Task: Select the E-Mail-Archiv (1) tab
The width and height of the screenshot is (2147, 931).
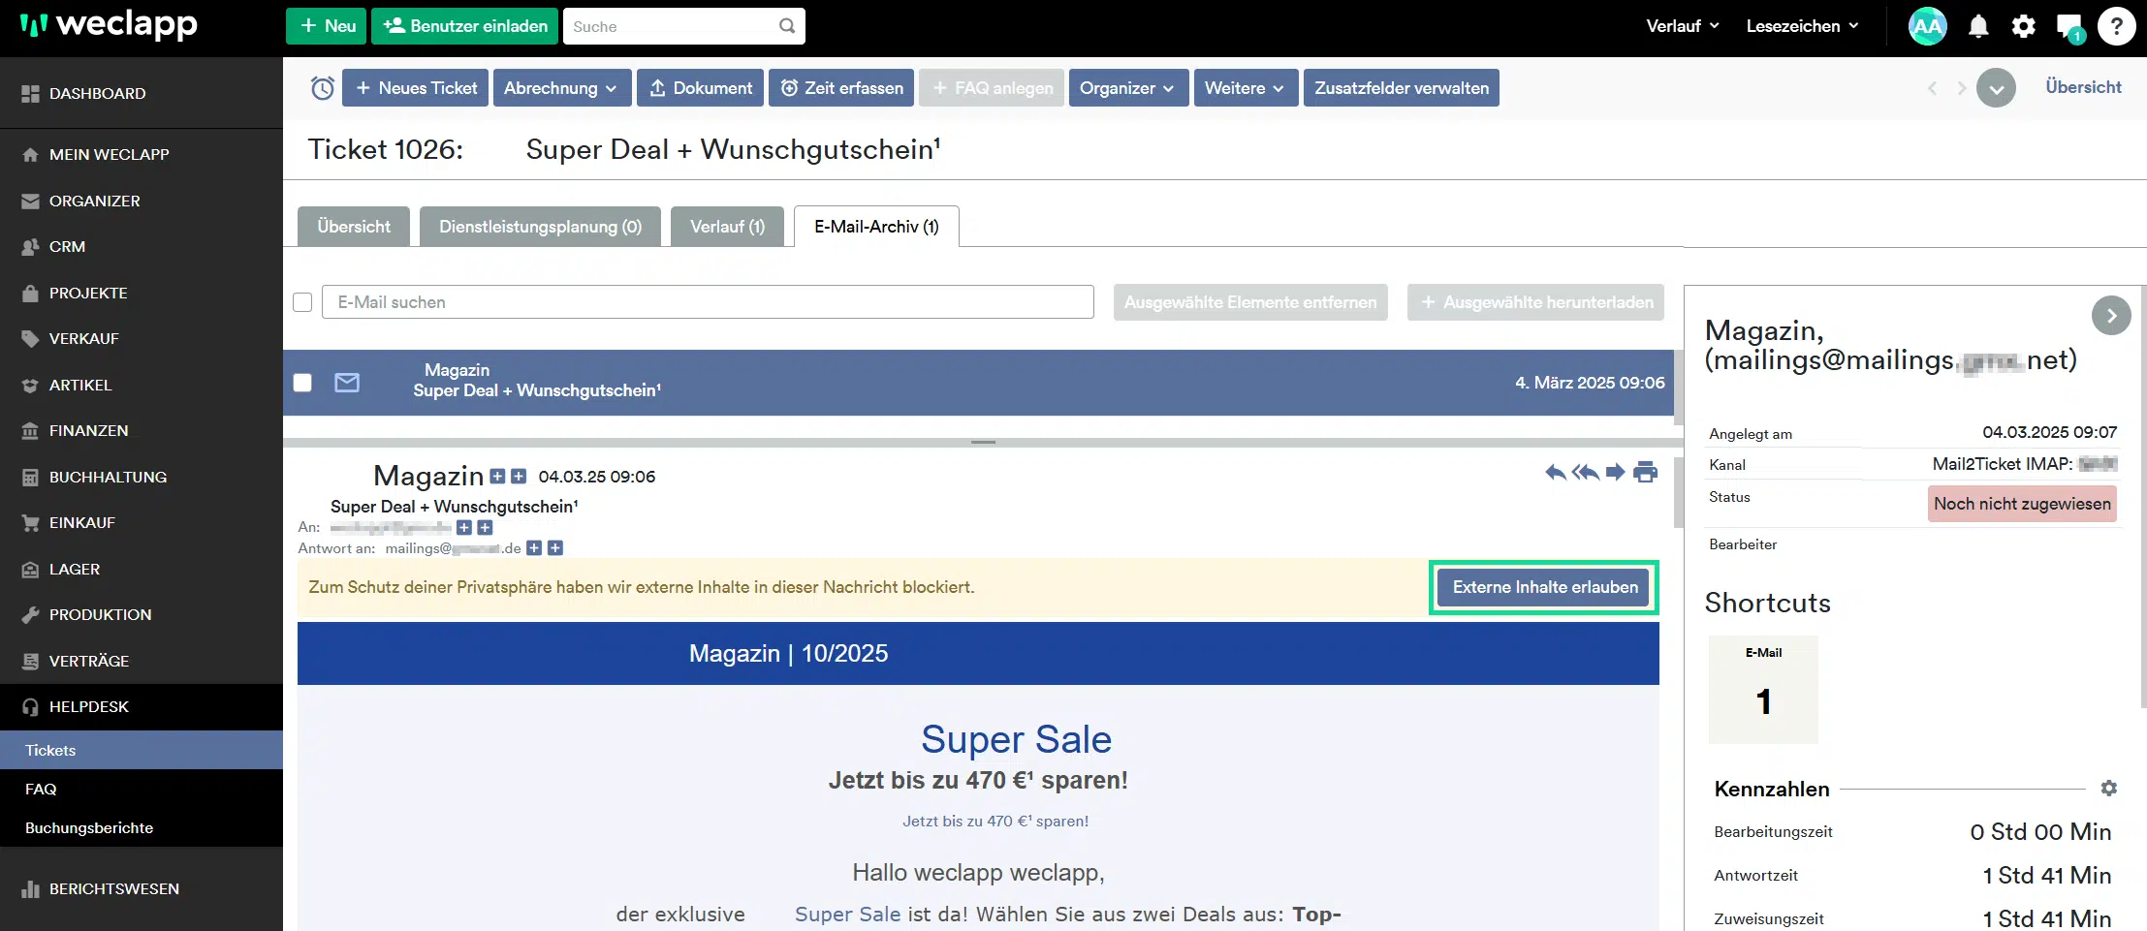Action: 876,227
